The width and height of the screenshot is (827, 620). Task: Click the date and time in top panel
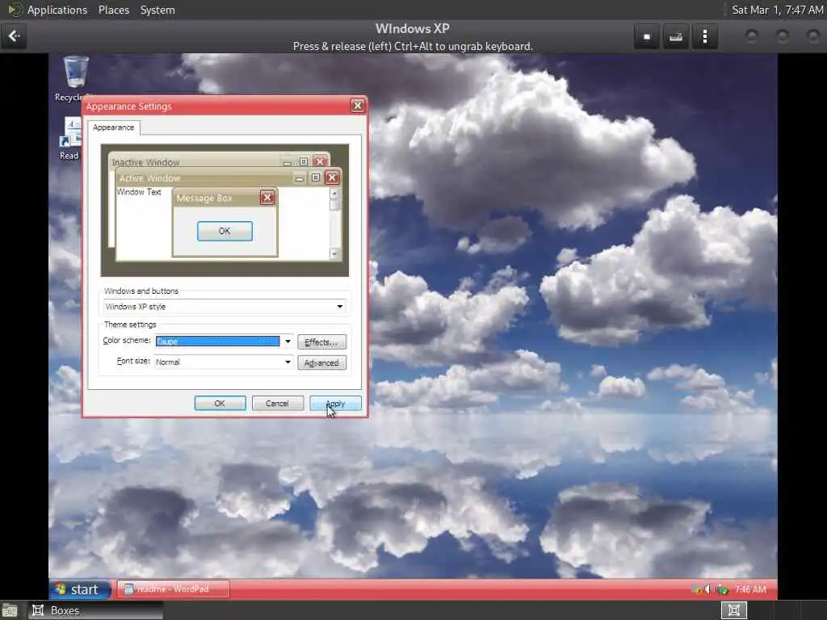click(x=778, y=10)
